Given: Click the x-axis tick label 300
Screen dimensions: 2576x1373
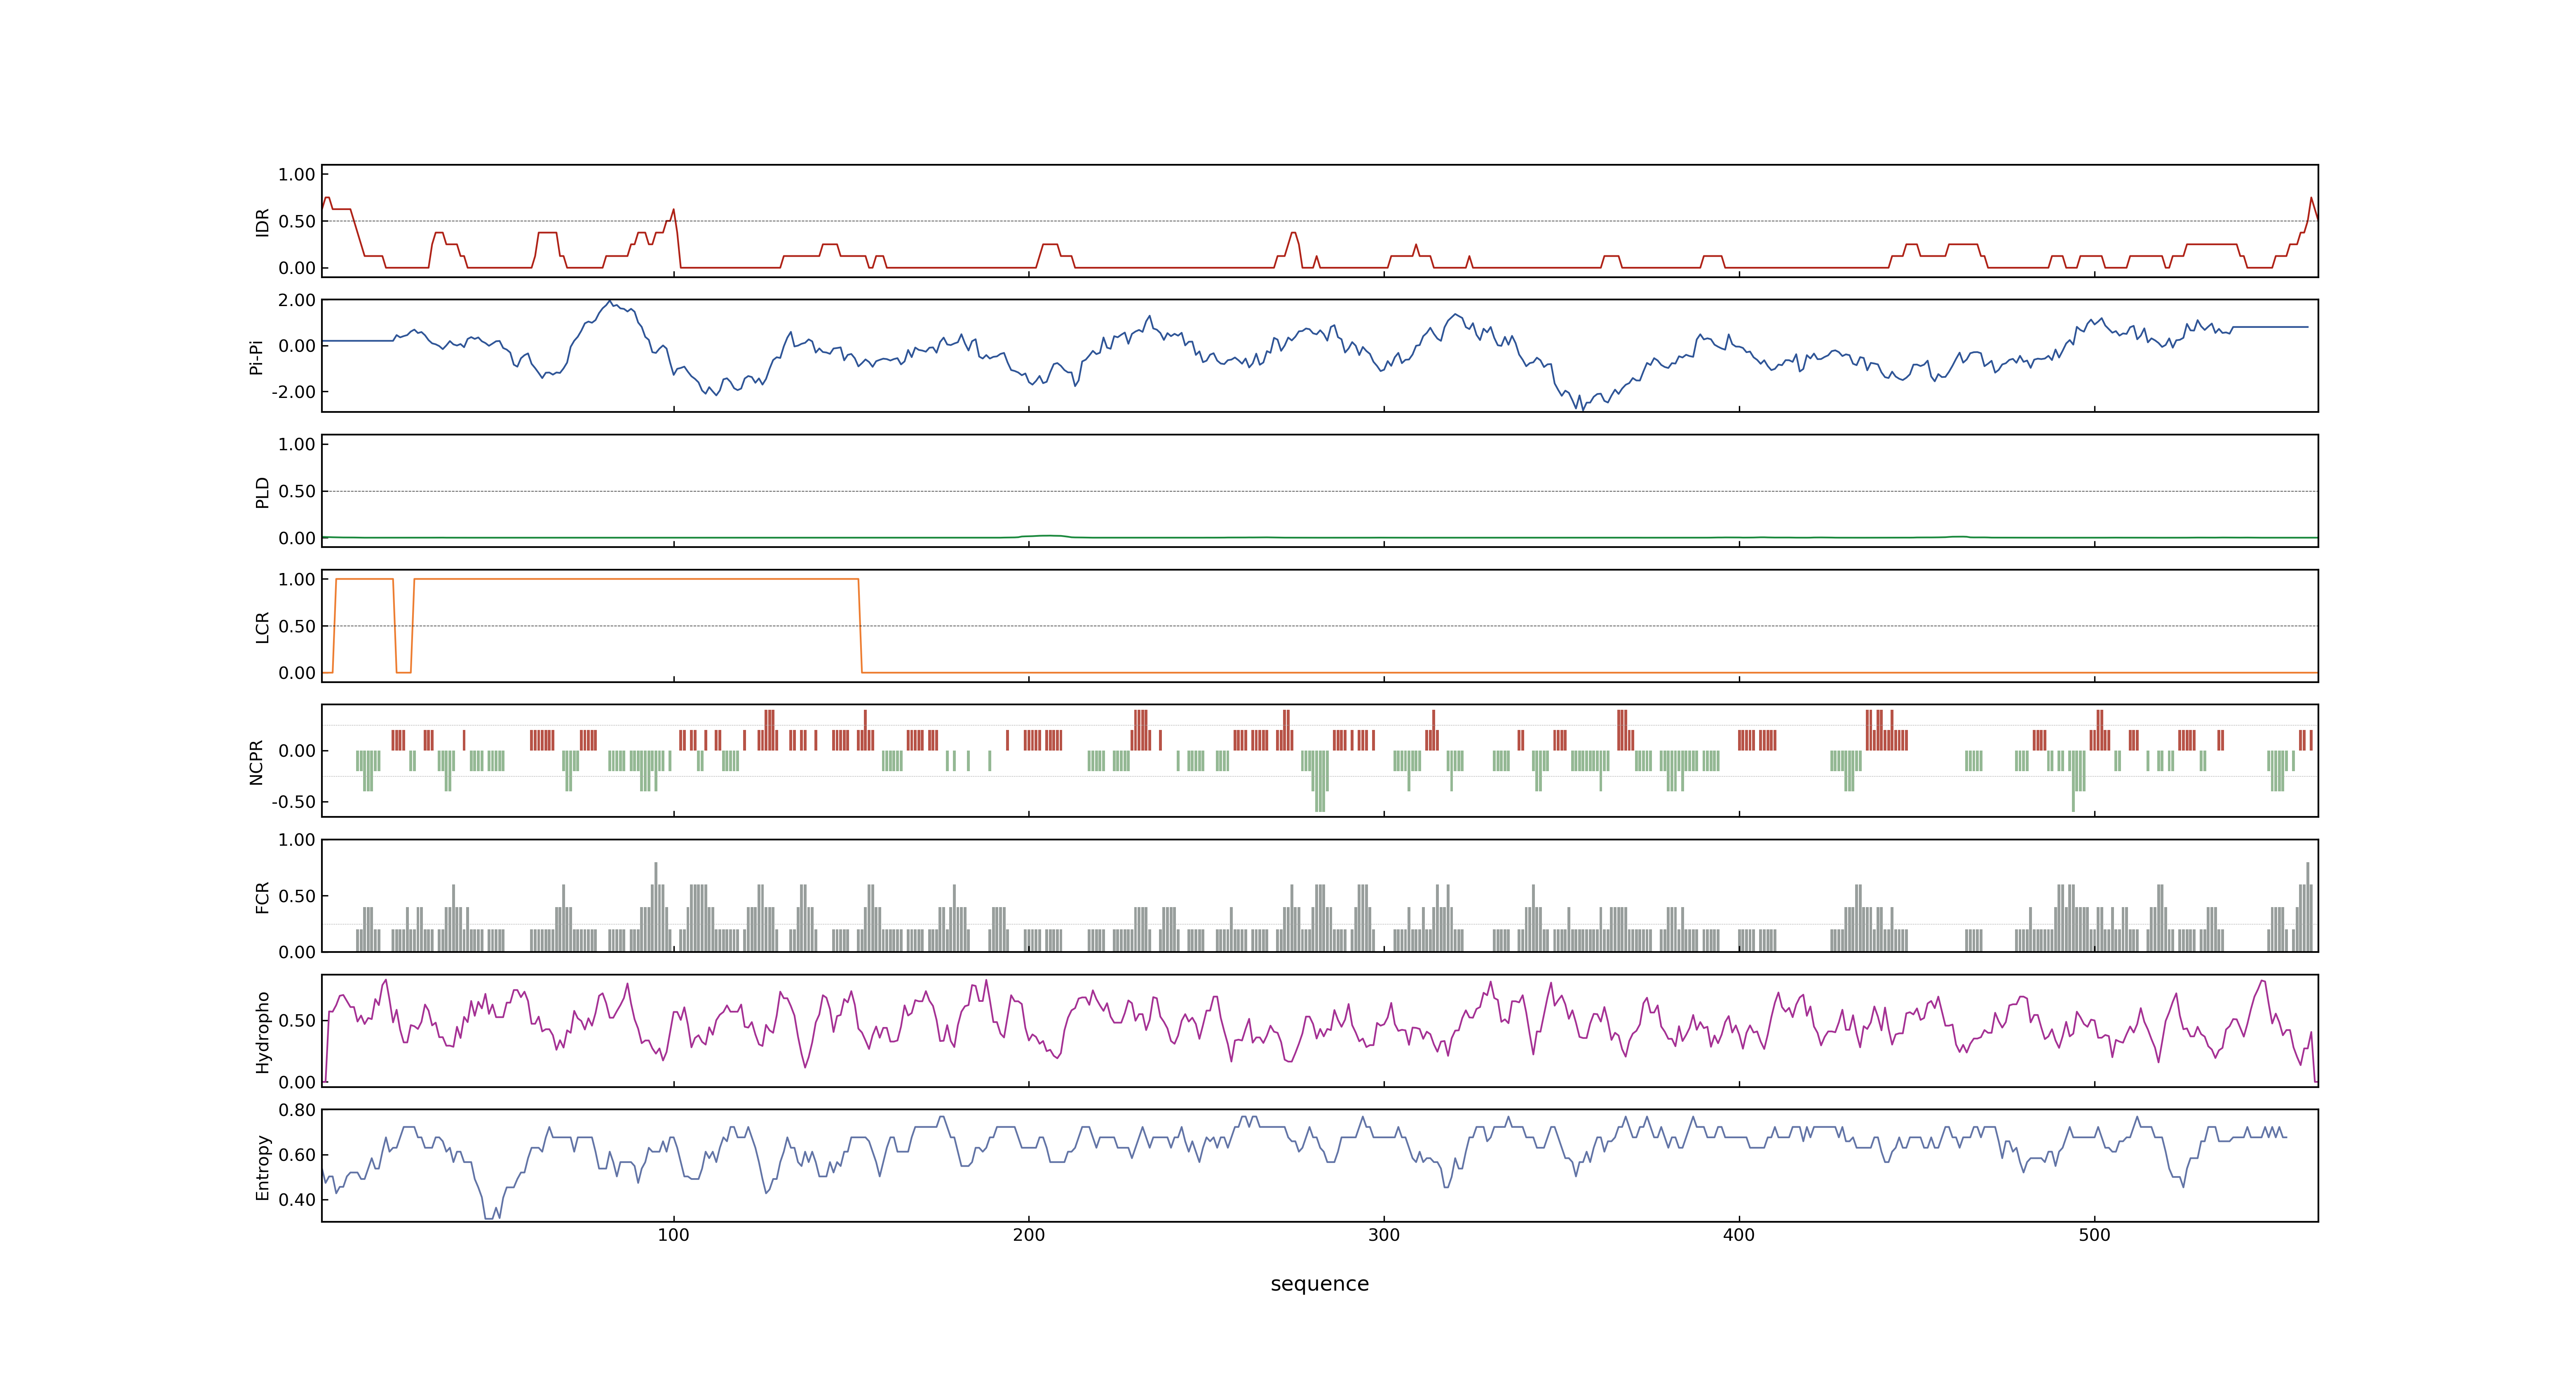Looking at the screenshot, I should 1384,1235.
